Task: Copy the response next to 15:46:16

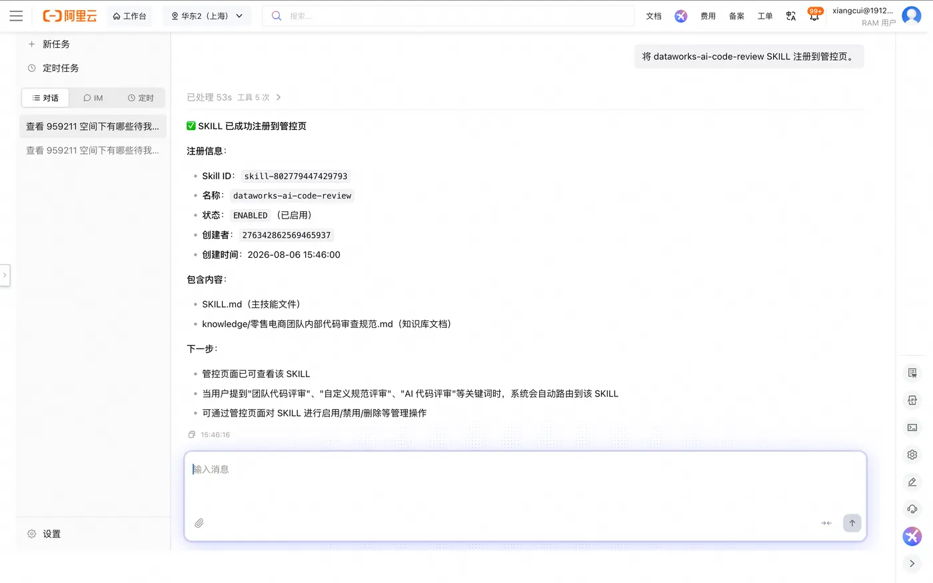Action: click(x=192, y=434)
